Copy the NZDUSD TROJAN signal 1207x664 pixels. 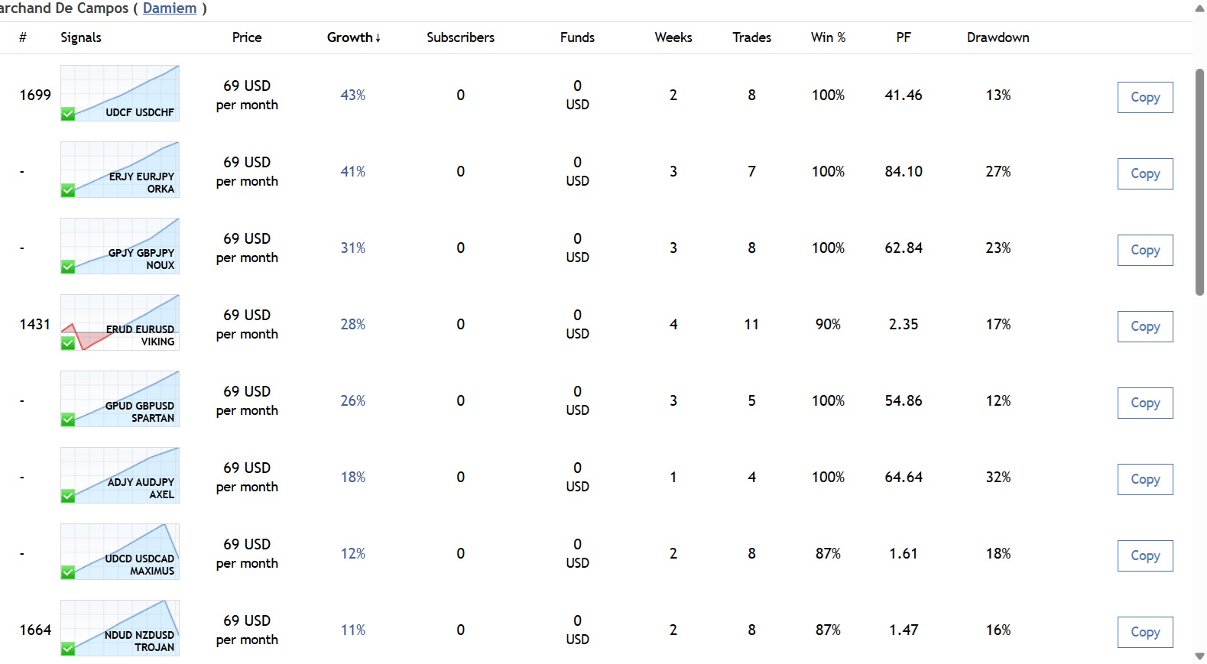click(x=1144, y=632)
